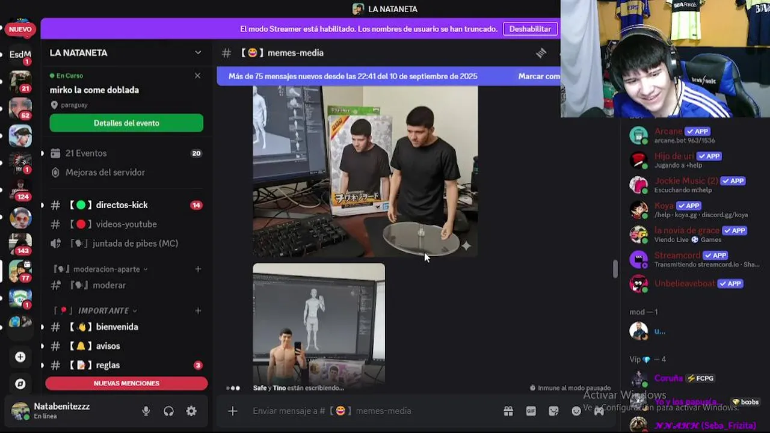Jump to NUEVAS MENCIONES
This screenshot has height=433, width=770.
coord(126,383)
